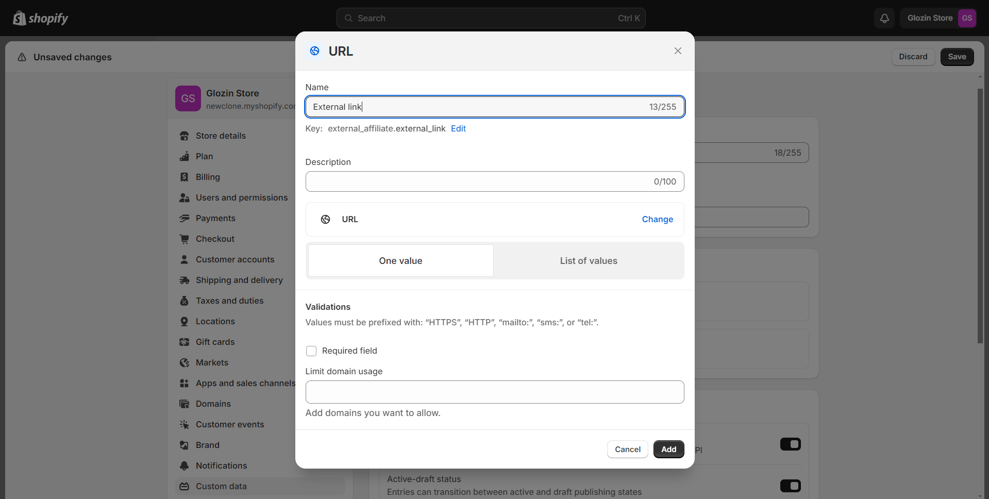Click the Name input field
The height and width of the screenshot is (499, 989).
point(495,107)
